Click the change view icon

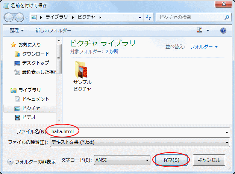point(200,30)
